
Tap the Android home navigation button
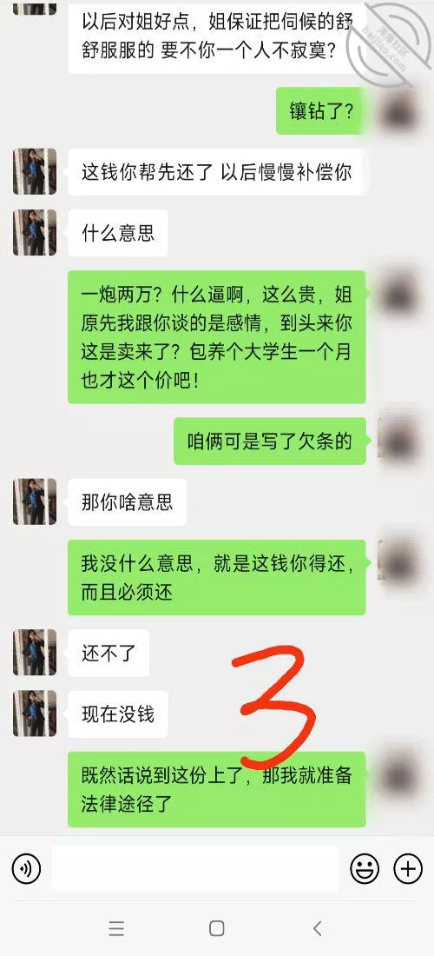coord(217,928)
